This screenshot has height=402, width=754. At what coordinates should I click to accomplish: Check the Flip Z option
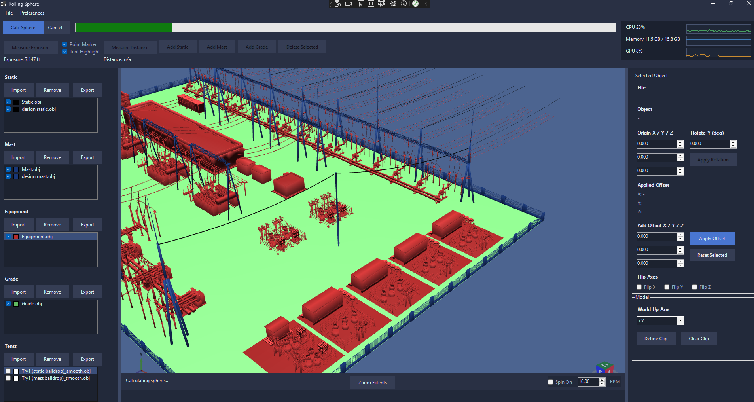point(695,287)
